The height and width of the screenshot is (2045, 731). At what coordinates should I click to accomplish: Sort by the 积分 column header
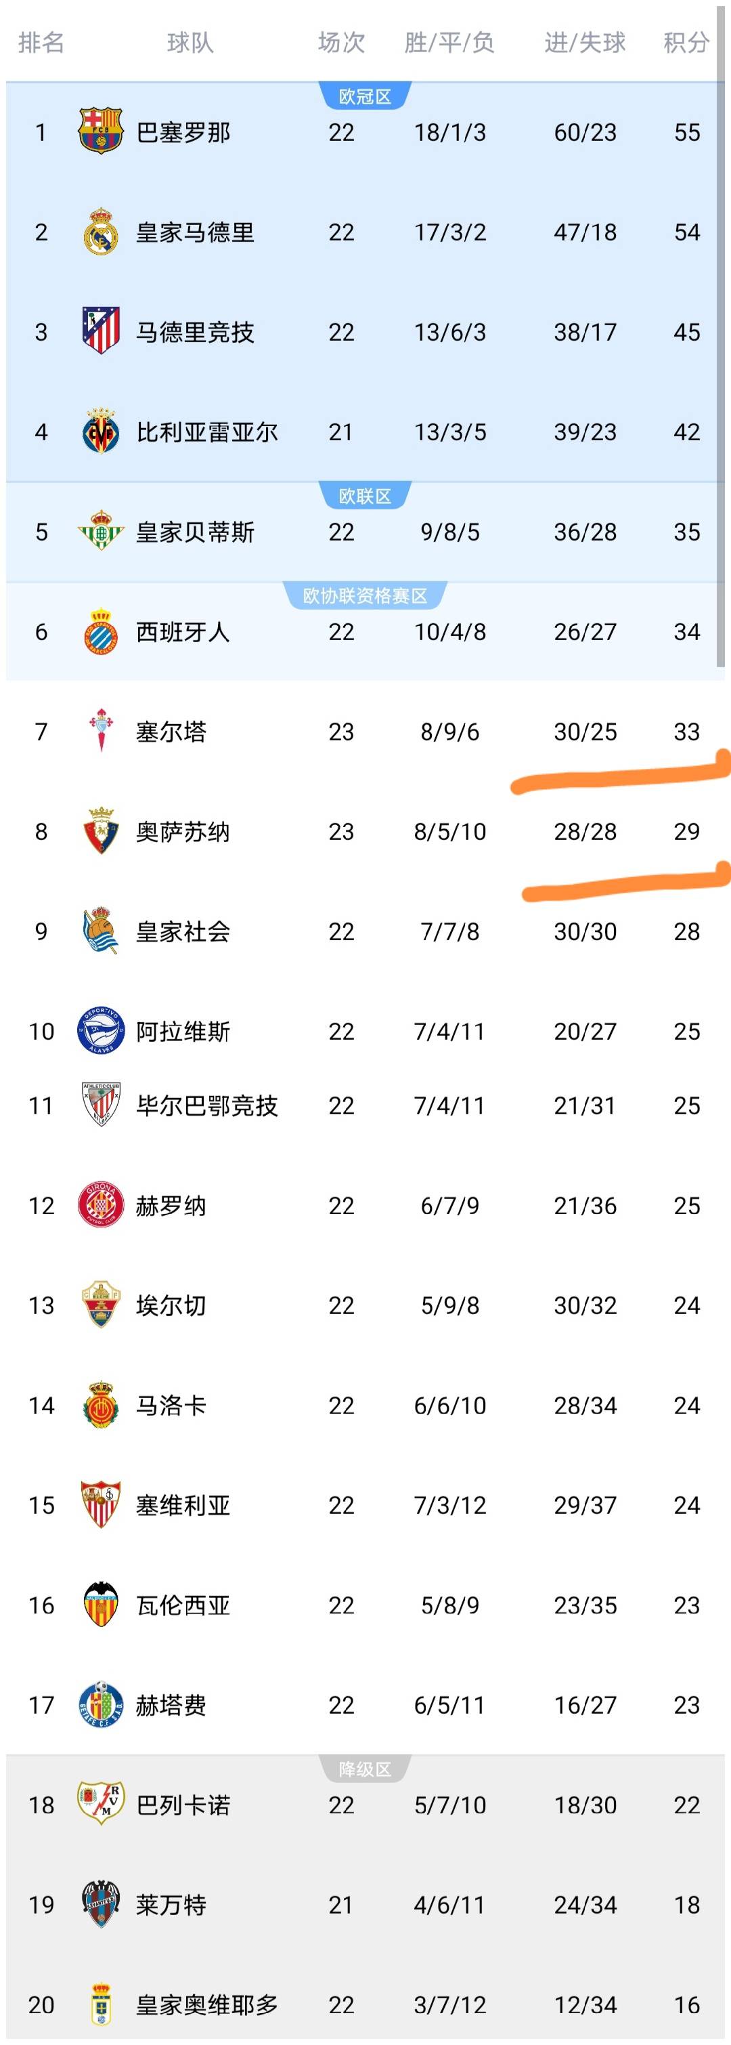coord(686,42)
